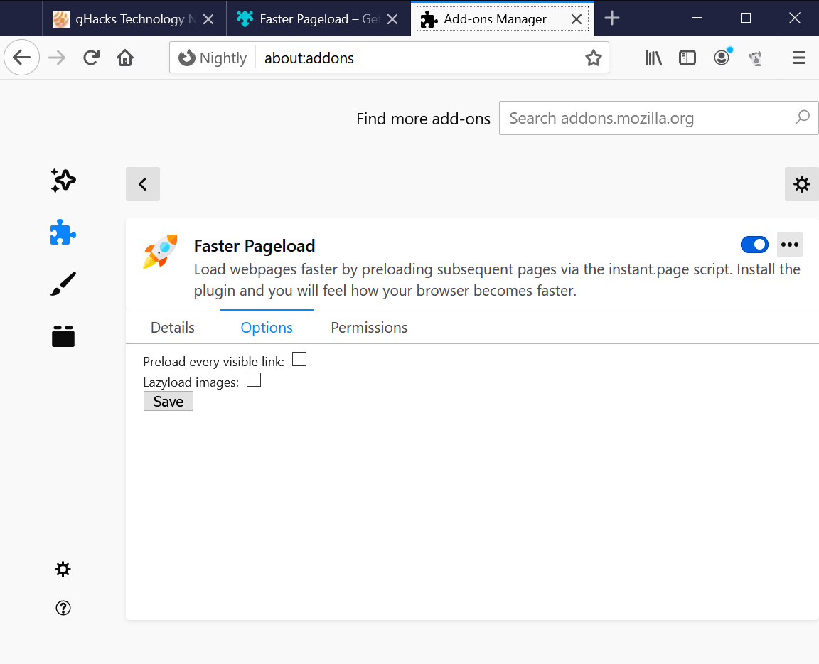
Task: Click the help question mark icon
Action: pos(63,608)
